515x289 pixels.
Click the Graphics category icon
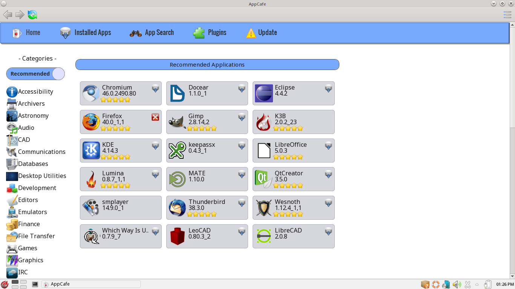tap(12, 260)
